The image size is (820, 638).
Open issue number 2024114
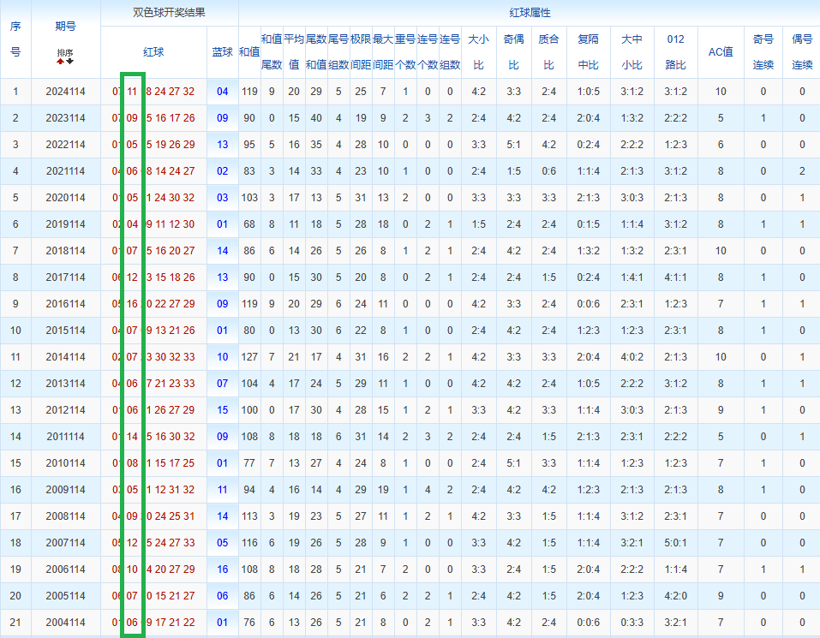click(65, 92)
